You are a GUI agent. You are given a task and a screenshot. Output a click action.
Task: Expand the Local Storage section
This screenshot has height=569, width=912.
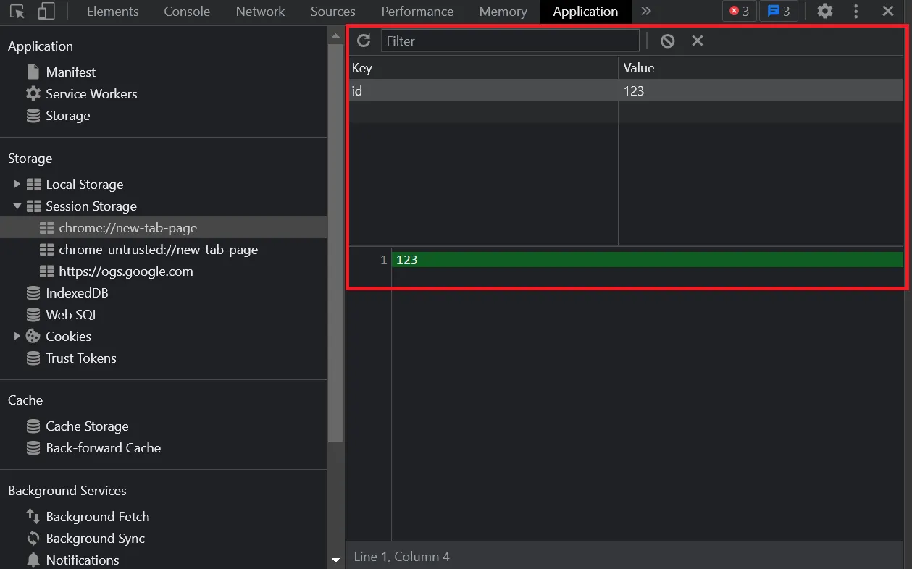pyautogui.click(x=17, y=184)
